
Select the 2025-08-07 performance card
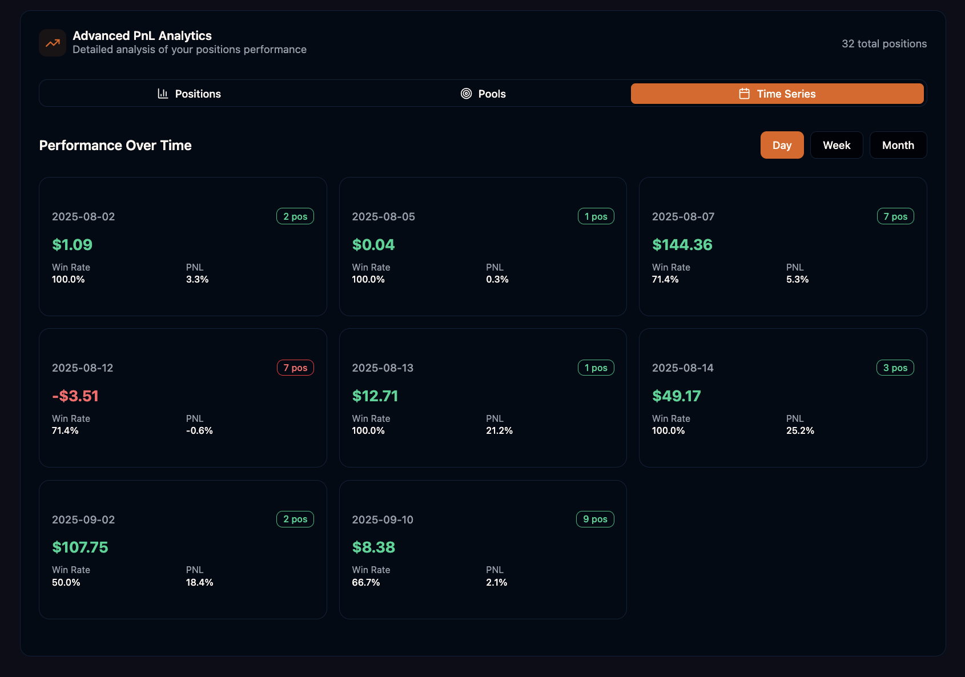[x=782, y=247]
